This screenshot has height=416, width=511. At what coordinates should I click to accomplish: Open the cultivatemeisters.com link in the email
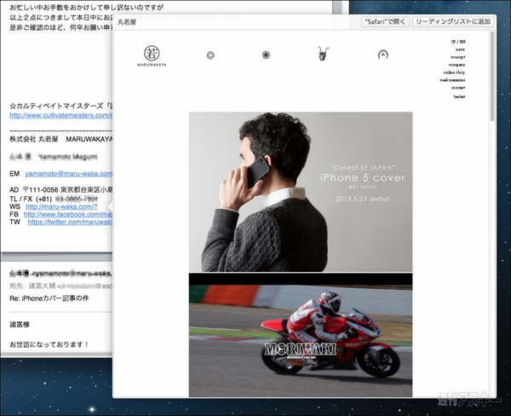click(61, 115)
